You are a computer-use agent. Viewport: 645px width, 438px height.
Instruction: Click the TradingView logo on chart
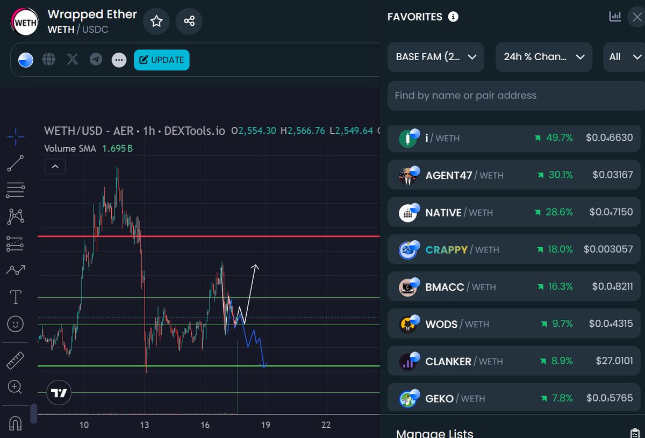pyautogui.click(x=59, y=393)
